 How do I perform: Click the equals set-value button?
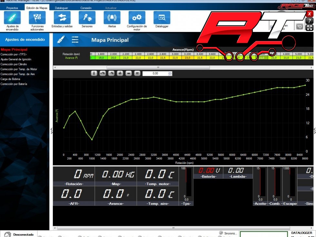[137, 74]
